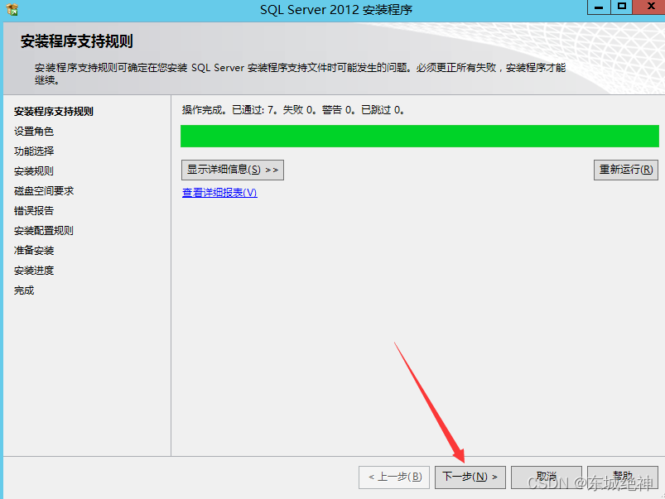This screenshot has height=499, width=665.
Task: Select the 安装程序支持规则 step in sidebar
Action: 54,112
